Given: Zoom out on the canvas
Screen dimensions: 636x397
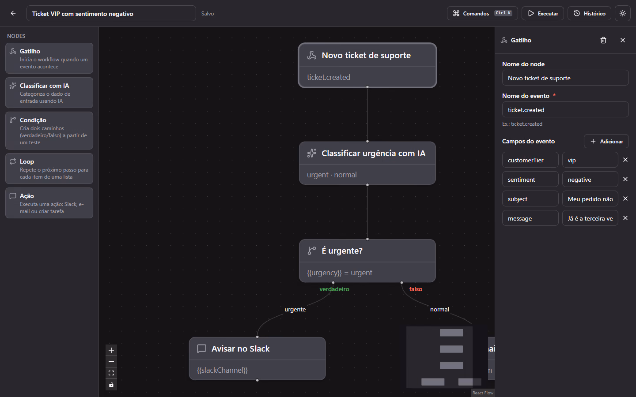Looking at the screenshot, I should pos(111,362).
